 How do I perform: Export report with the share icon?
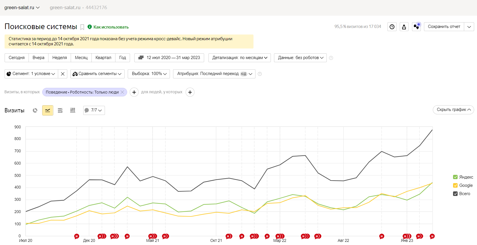(404, 27)
